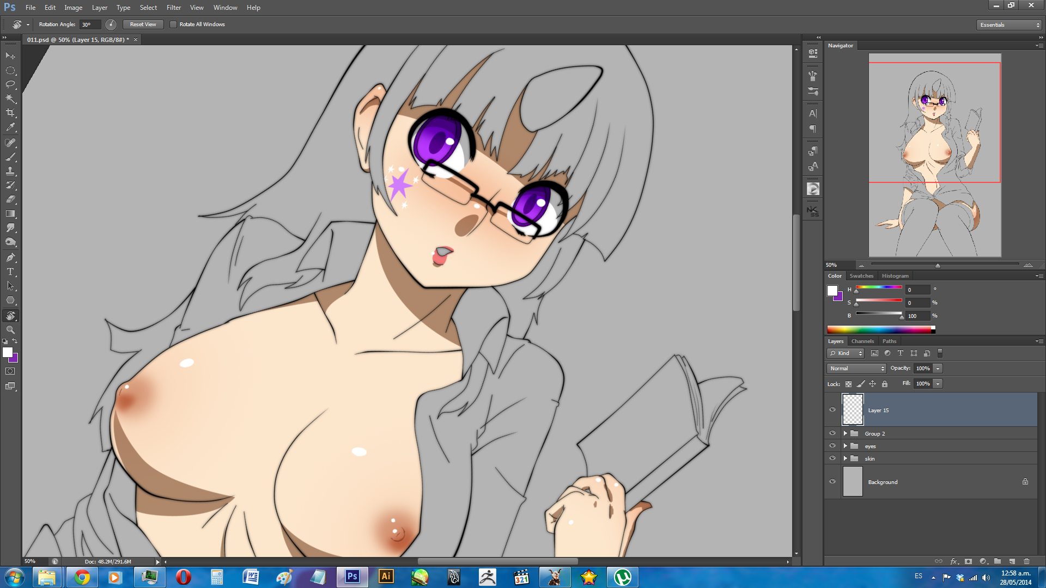Select the Horizontal Type tool
This screenshot has height=588, width=1046.
[x=10, y=272]
